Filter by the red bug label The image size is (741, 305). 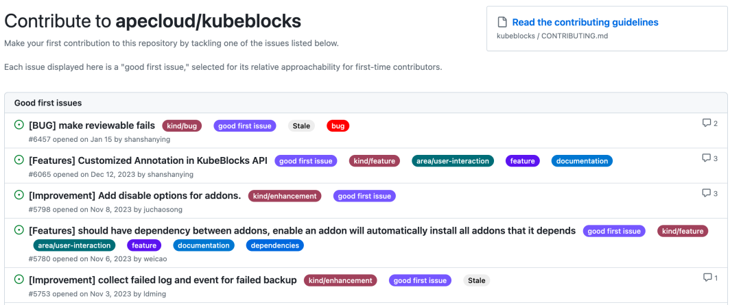pyautogui.click(x=338, y=126)
